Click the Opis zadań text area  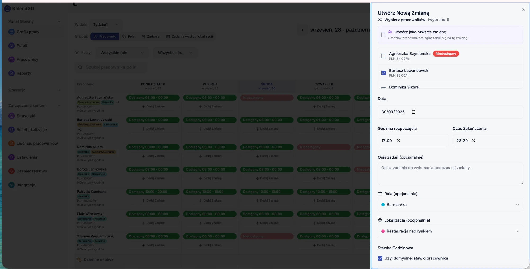coord(450,174)
